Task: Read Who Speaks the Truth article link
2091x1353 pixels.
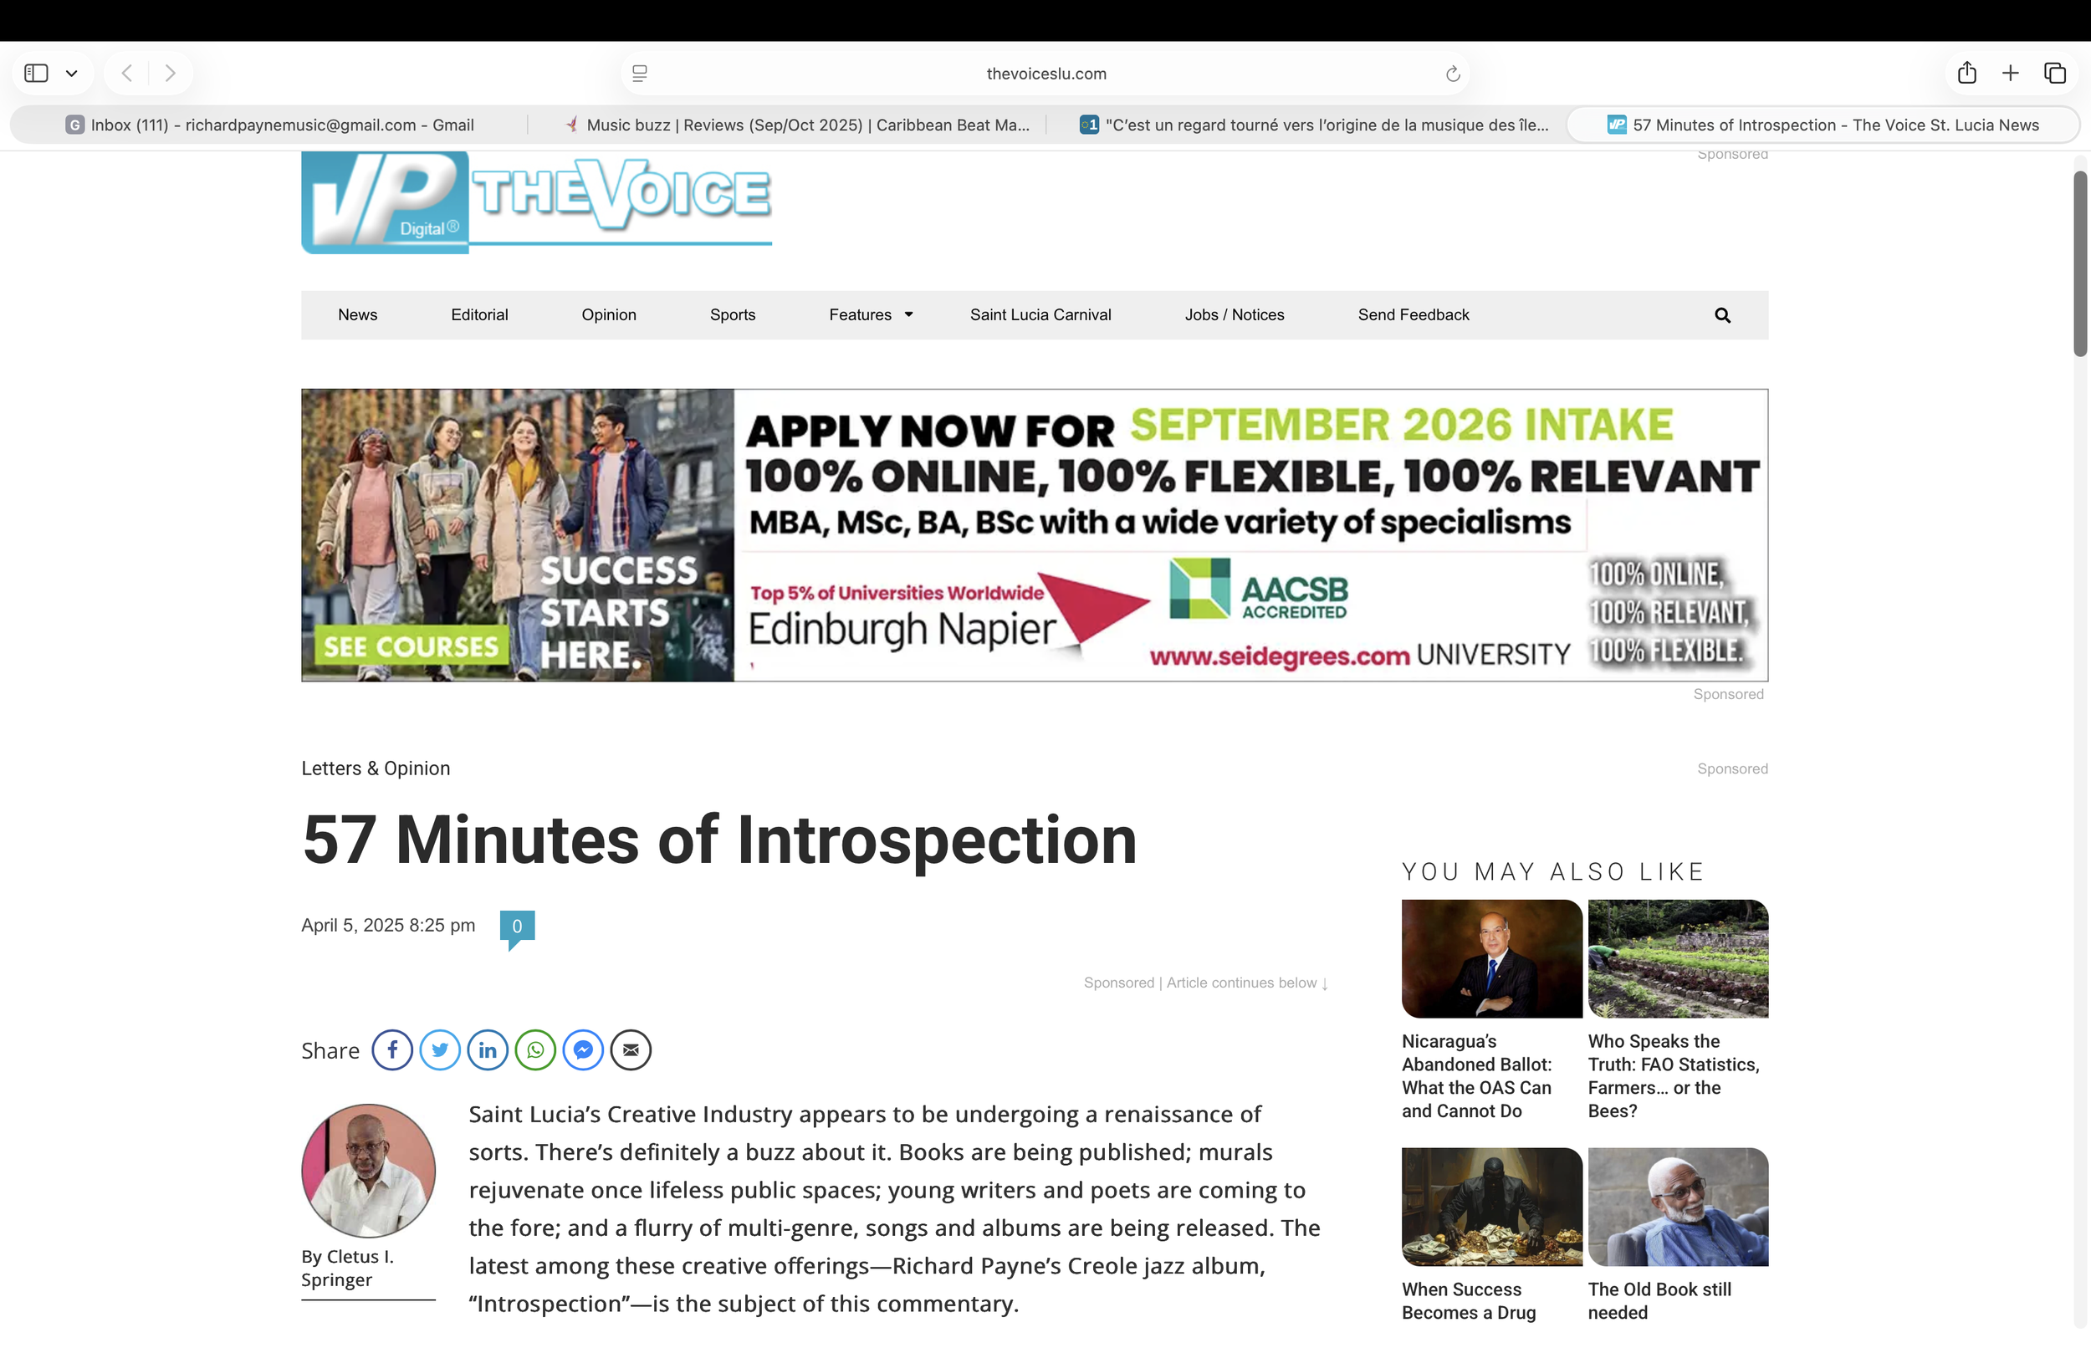Action: (1674, 1076)
